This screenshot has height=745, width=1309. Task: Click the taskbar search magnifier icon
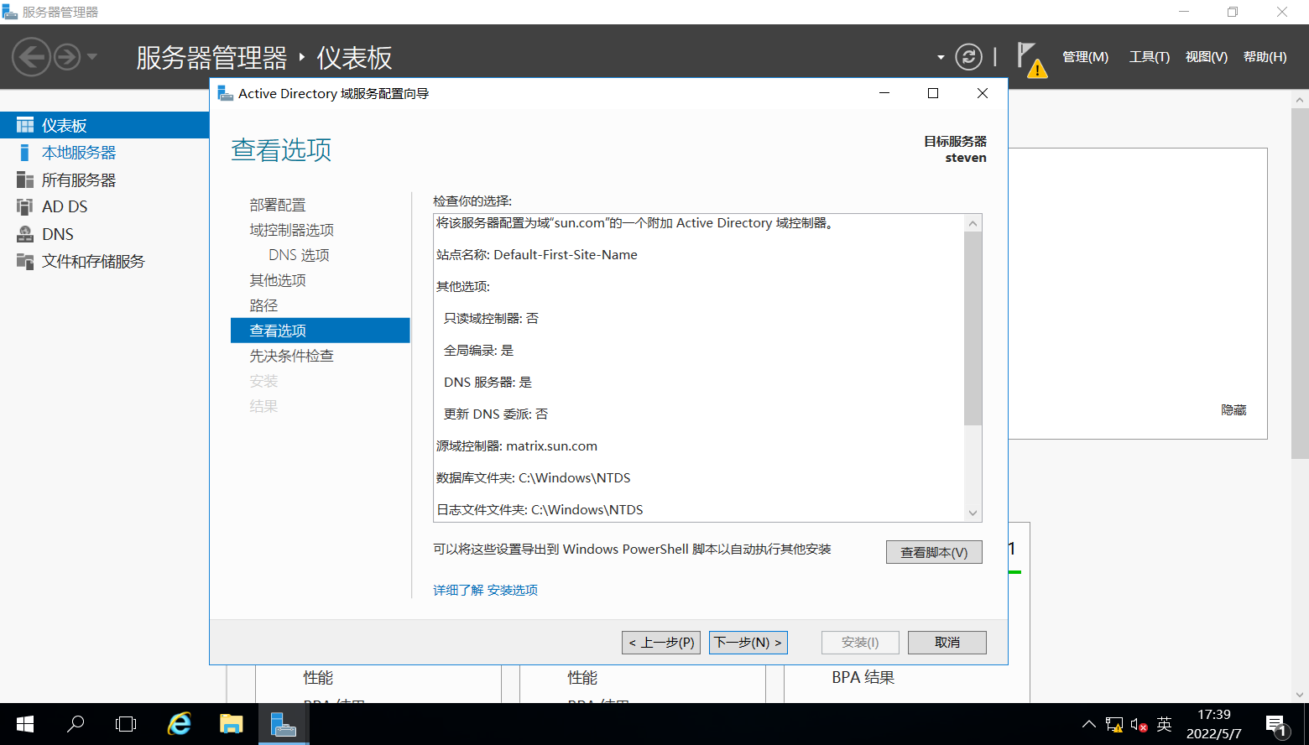76,724
